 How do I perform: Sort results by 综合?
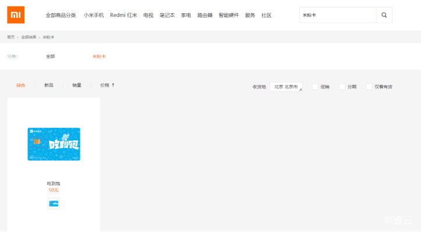pos(21,85)
